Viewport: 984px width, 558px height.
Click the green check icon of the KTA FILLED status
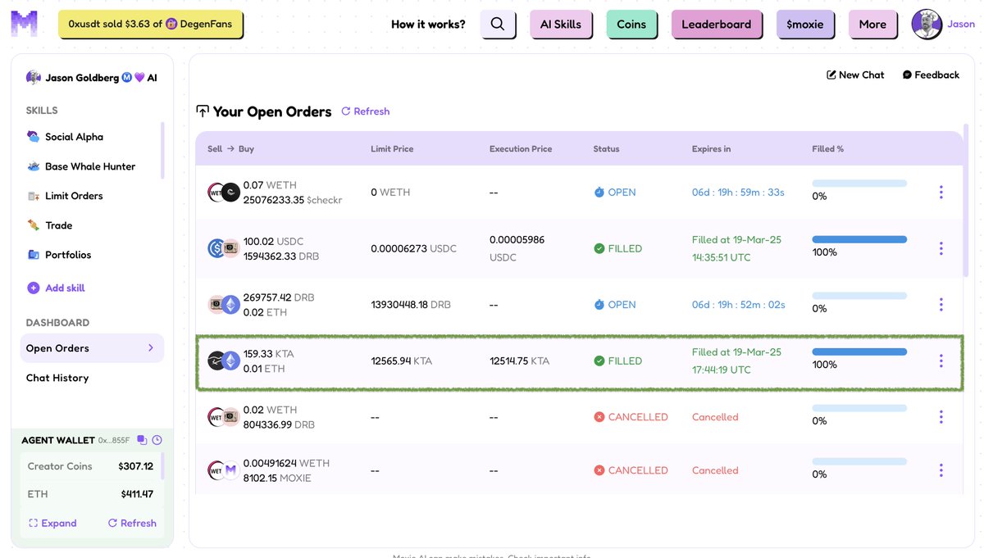(x=599, y=361)
